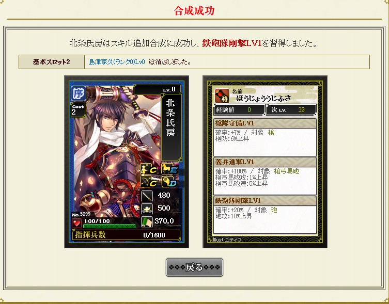
Task: Click the red heart HP icon
Action: [76, 223]
